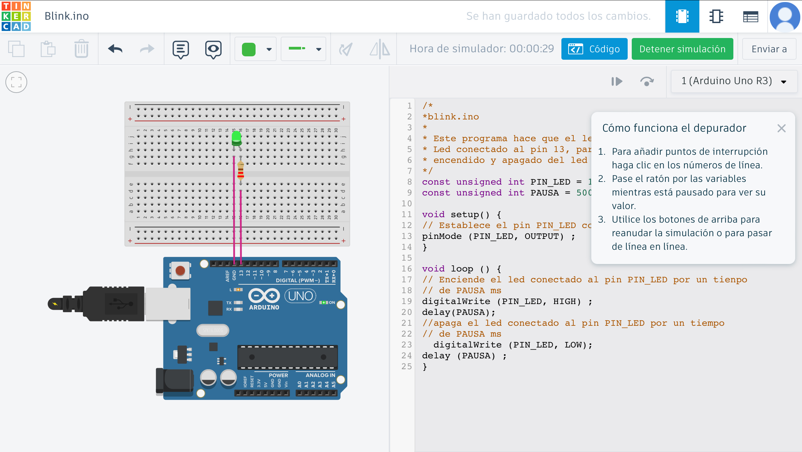Click the green wire color swatch
Image resolution: width=802 pixels, height=452 pixels.
[249, 49]
